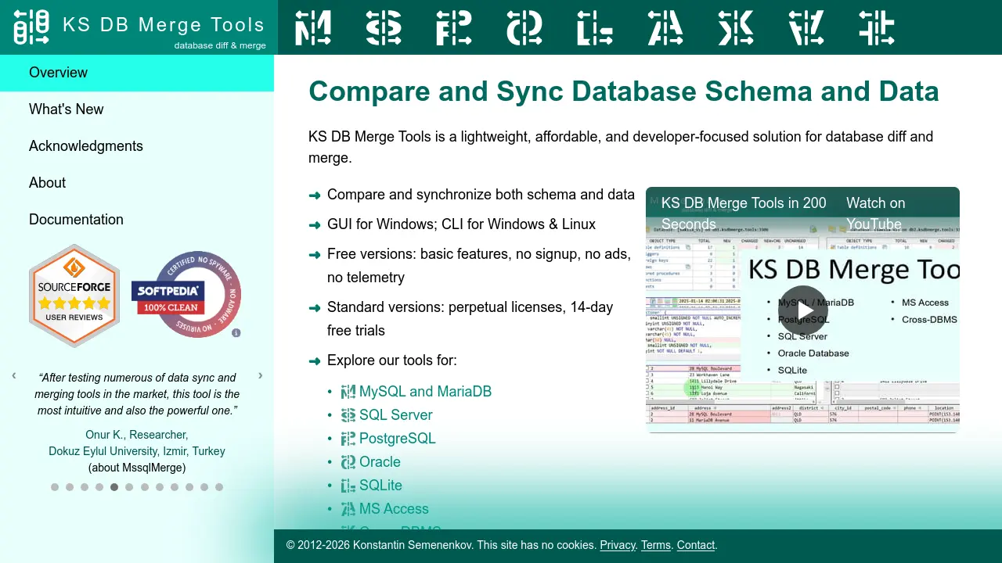Image resolution: width=1002 pixels, height=563 pixels.
Task: Open the hash-shaped header tool icon
Action: click(877, 27)
